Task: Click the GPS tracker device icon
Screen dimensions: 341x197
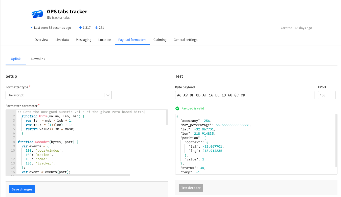Action: pos(37,14)
